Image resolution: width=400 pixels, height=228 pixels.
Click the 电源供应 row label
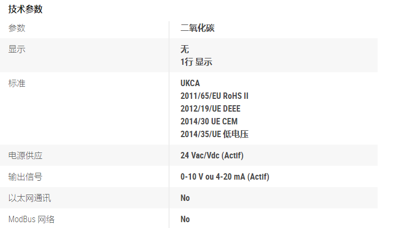tap(26, 156)
